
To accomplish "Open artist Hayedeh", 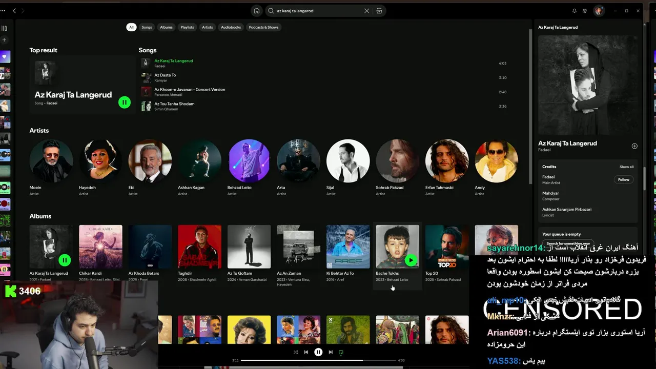I will click(100, 161).
